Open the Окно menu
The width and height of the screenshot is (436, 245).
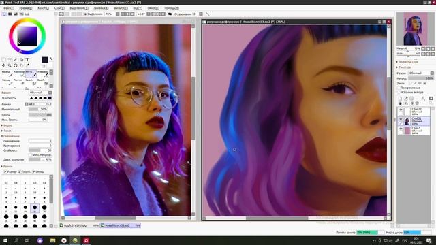[x=153, y=8]
